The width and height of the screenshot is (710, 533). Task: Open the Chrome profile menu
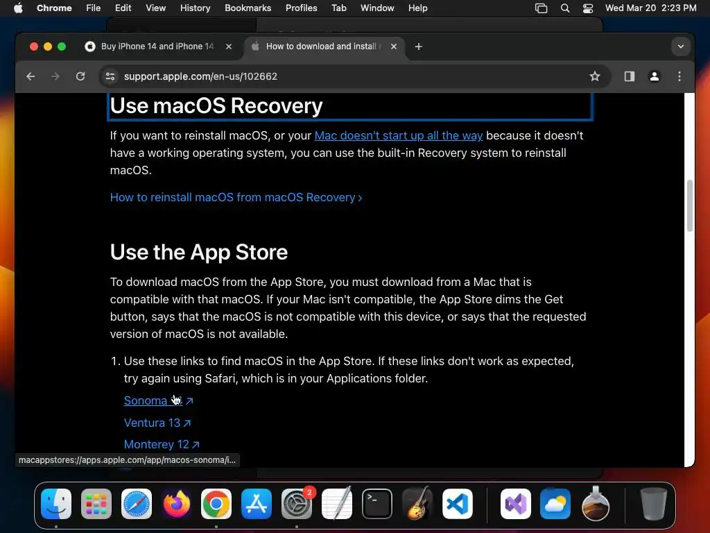pyautogui.click(x=655, y=76)
